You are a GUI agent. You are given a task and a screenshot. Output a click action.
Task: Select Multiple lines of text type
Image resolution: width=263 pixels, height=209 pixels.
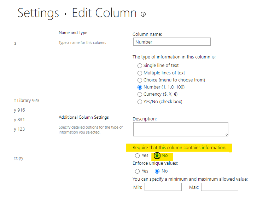tap(140, 73)
